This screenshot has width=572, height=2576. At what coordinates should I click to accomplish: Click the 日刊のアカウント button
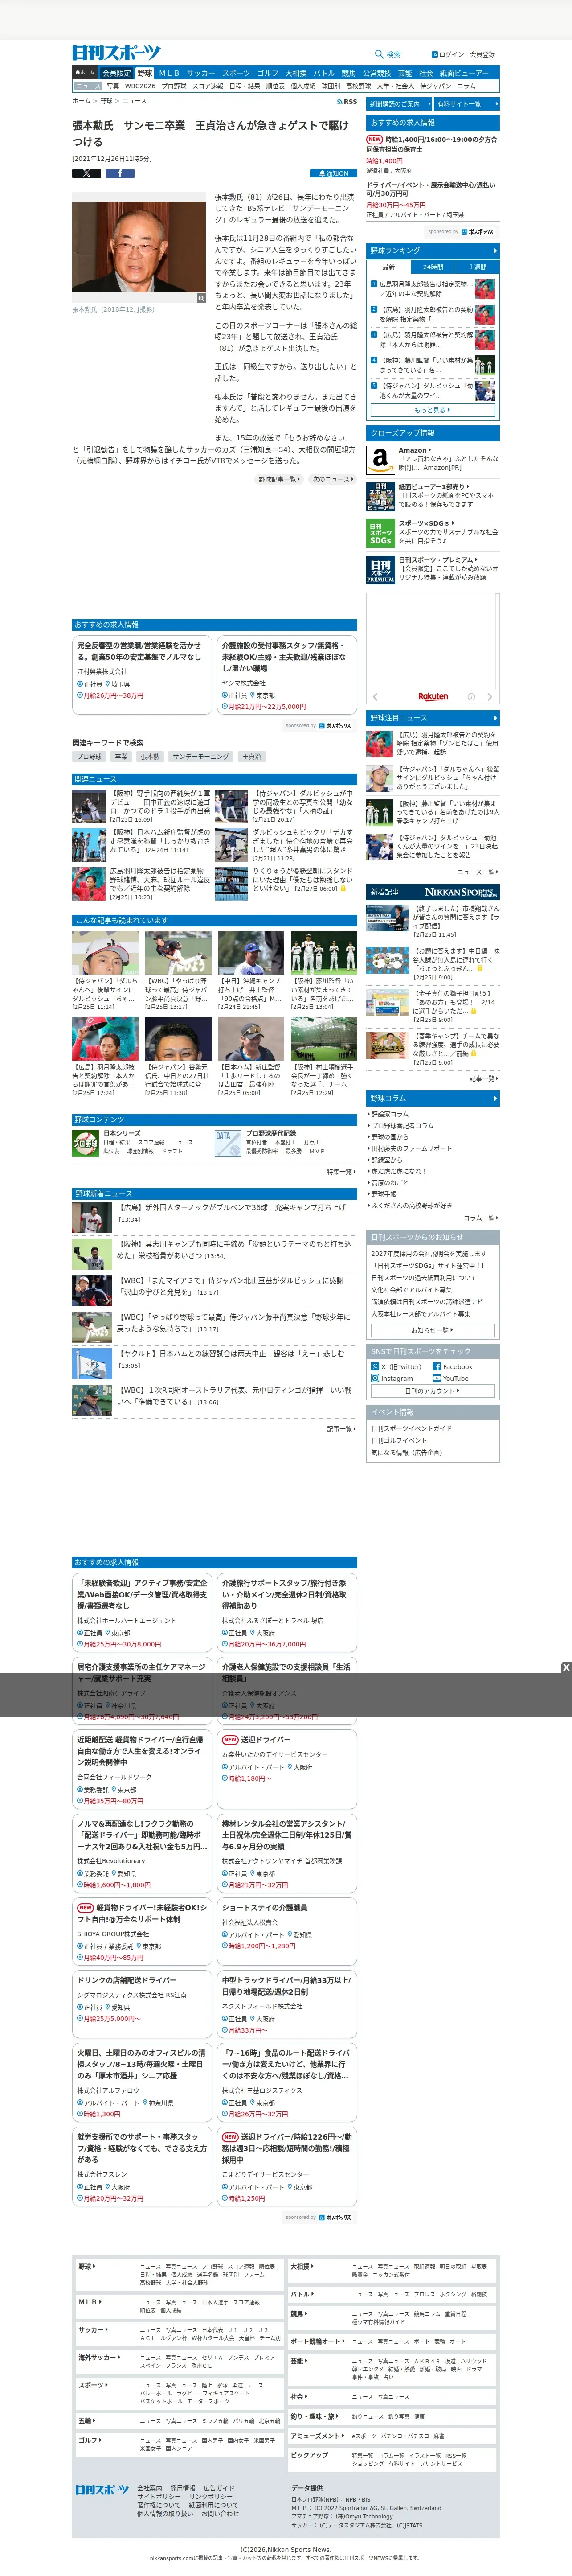point(433,1391)
